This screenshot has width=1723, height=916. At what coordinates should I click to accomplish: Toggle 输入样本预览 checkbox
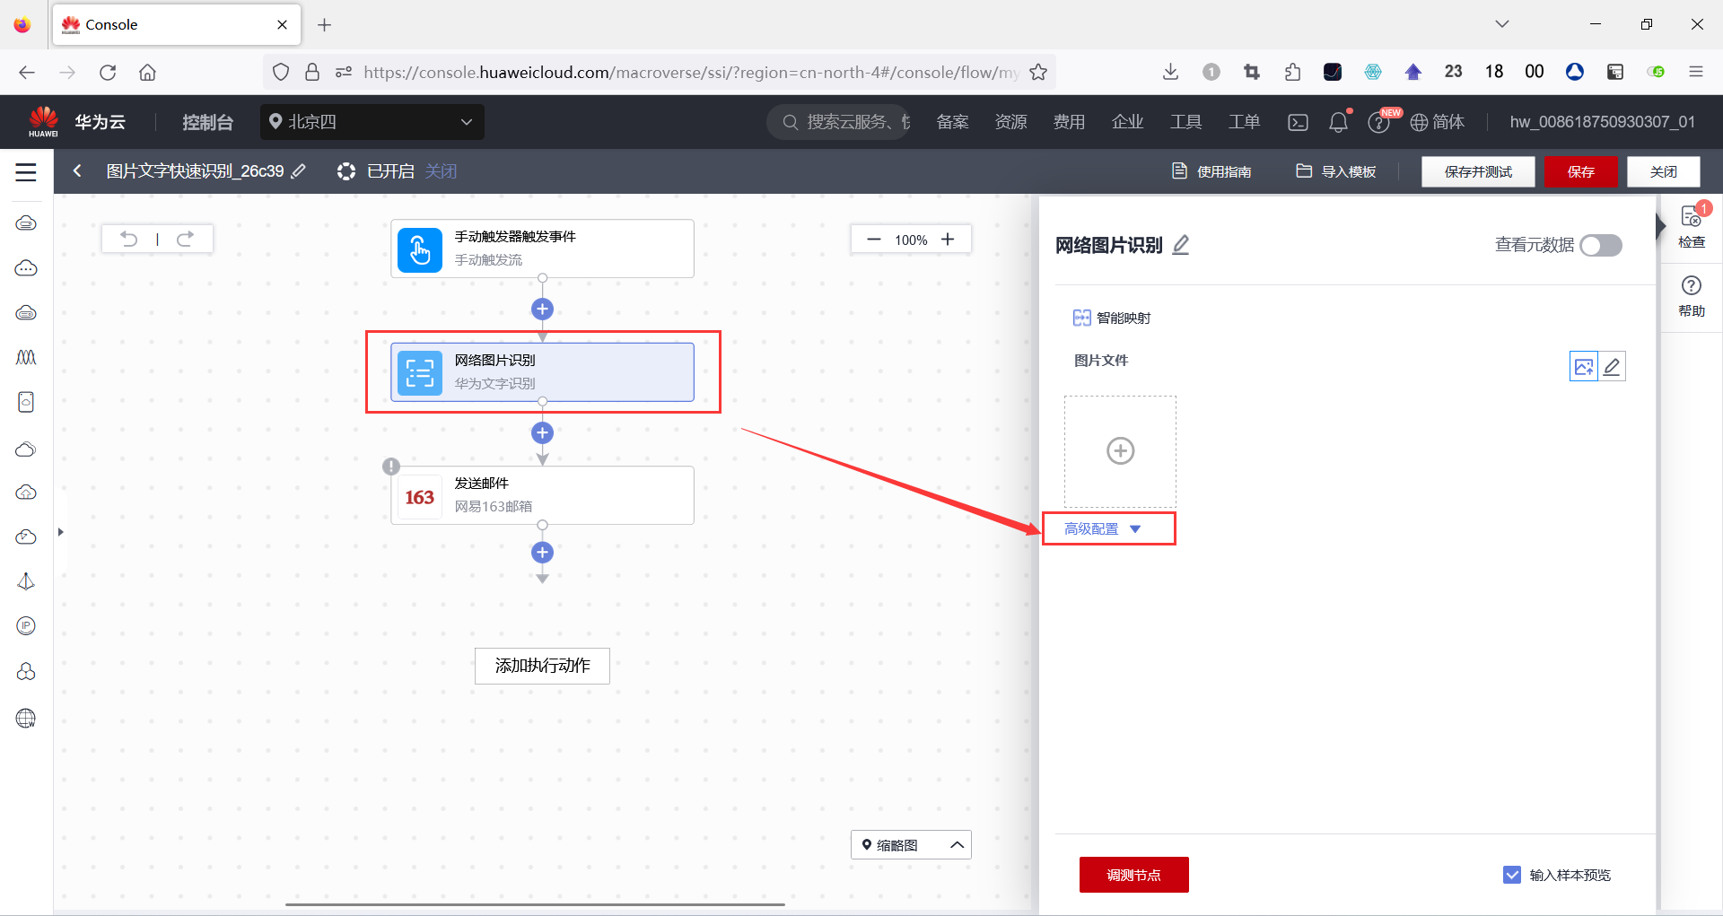click(1512, 875)
